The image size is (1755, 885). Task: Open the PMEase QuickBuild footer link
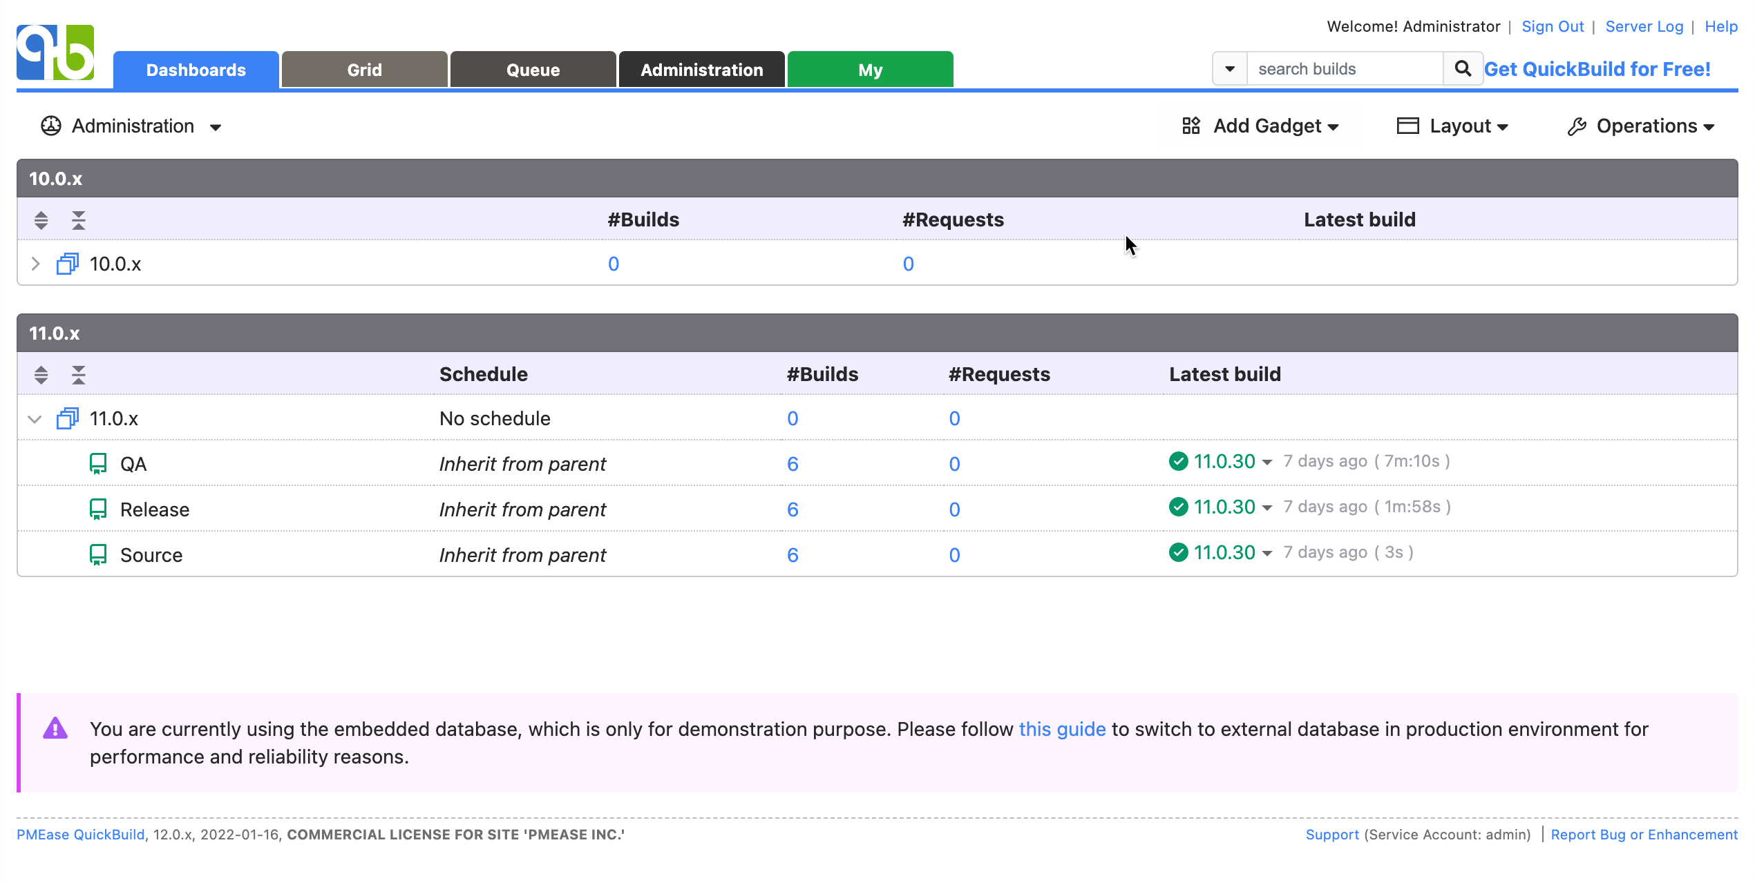tap(81, 834)
